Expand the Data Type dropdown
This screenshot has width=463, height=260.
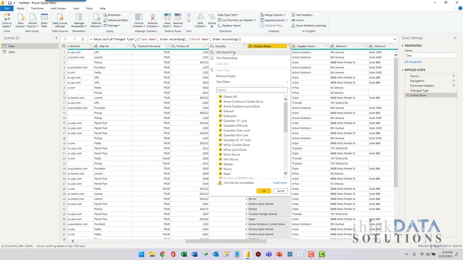228,15
